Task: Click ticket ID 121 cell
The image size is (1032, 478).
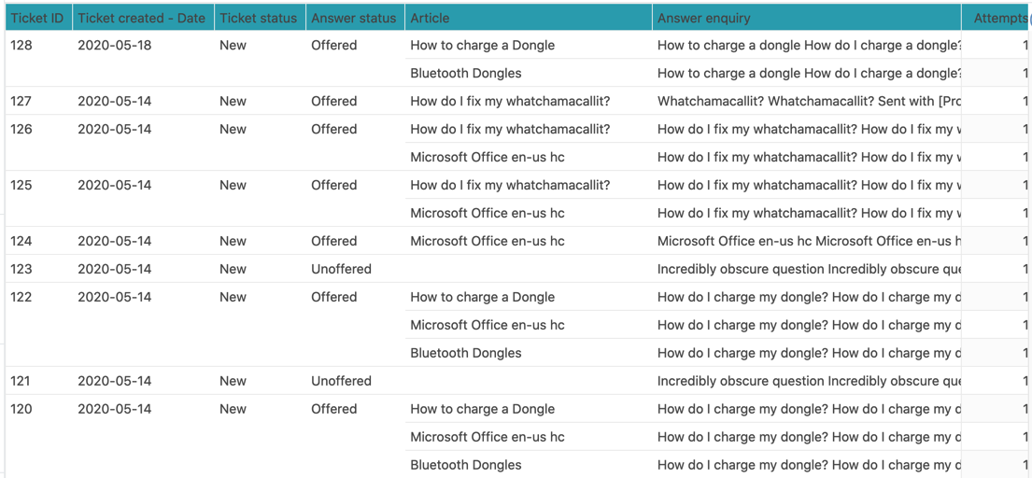Action: (21, 381)
